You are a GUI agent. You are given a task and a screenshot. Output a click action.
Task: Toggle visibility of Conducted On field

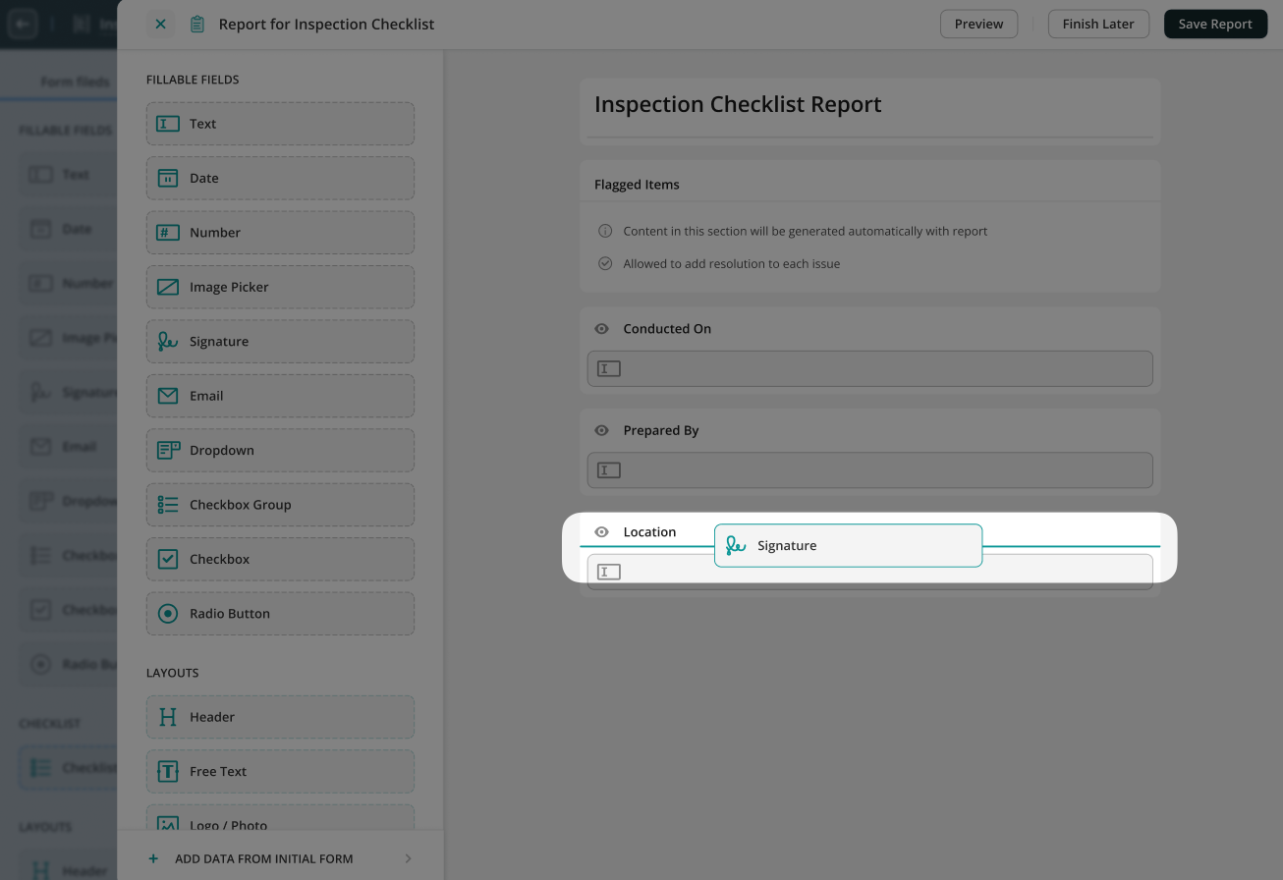(x=602, y=329)
